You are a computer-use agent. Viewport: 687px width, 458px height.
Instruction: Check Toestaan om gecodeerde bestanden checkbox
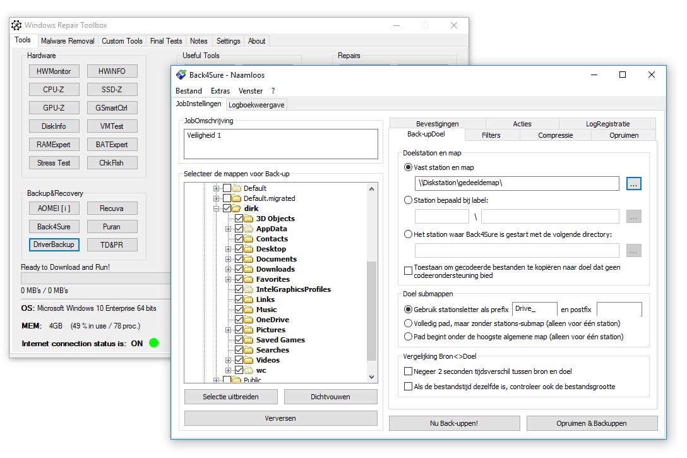point(408,271)
